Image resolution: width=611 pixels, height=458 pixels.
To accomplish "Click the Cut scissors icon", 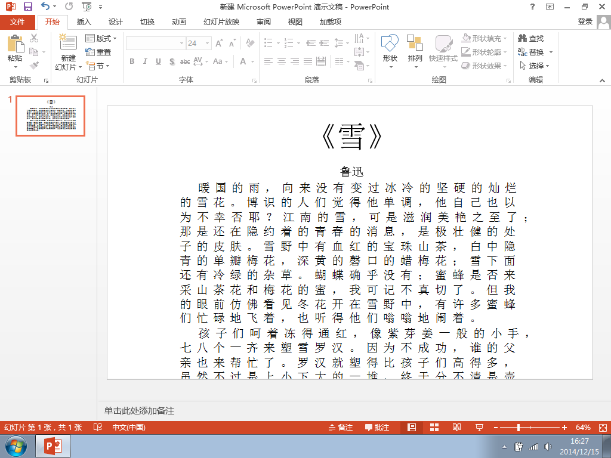I will [x=34, y=38].
